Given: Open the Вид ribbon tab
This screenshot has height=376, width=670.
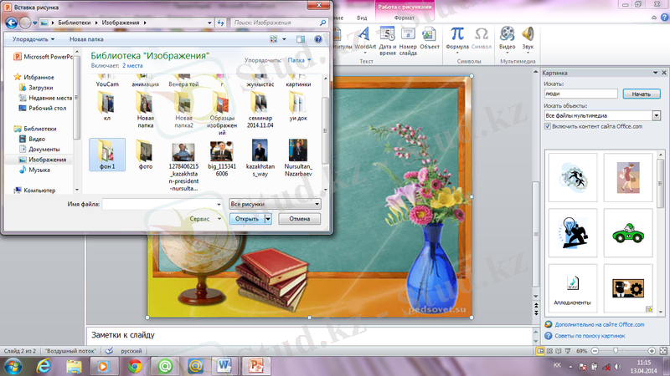Looking at the screenshot, I should pyautogui.click(x=362, y=17).
